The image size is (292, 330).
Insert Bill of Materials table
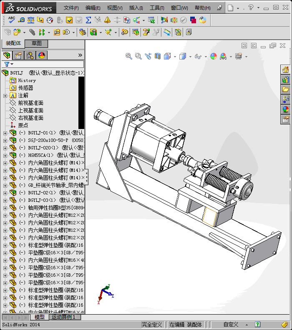point(136,32)
